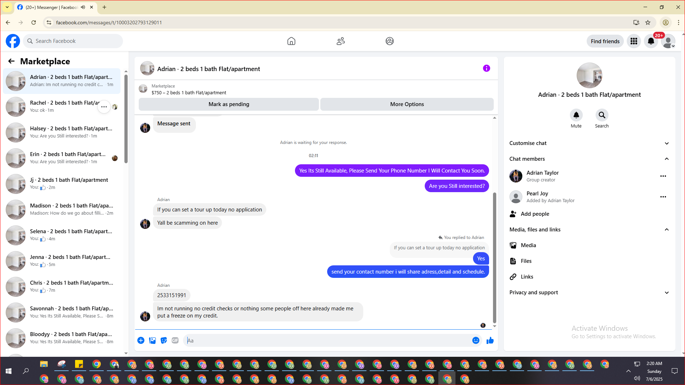This screenshot has width=685, height=385.
Task: Click the Search Facebook field
Action: pos(73,41)
